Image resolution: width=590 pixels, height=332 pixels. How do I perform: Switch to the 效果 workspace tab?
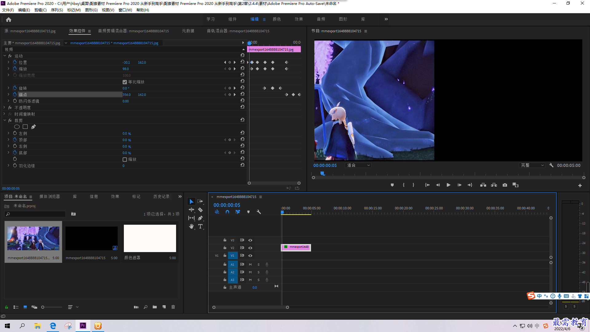pyautogui.click(x=299, y=19)
